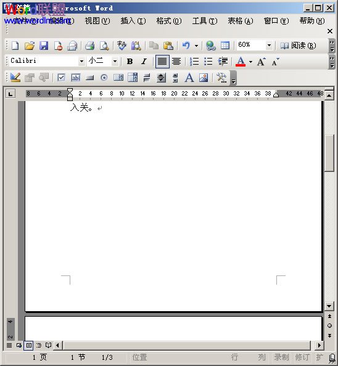Click the Design Mode ruler-pencil icon
Screen dimensions: 338x366
pos(15,77)
